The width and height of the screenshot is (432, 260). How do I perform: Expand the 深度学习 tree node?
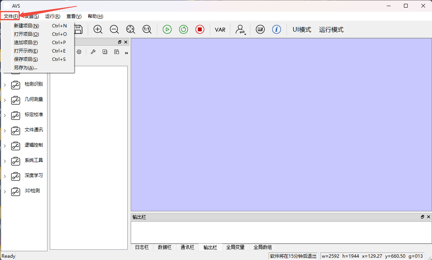point(5,176)
